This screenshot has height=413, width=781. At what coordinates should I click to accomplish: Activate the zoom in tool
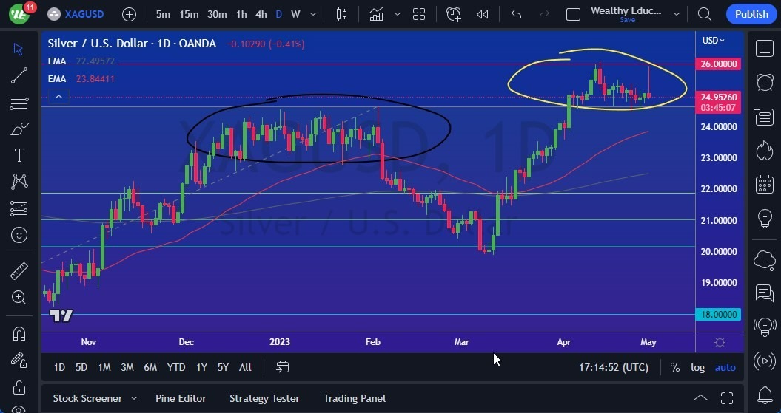19,297
